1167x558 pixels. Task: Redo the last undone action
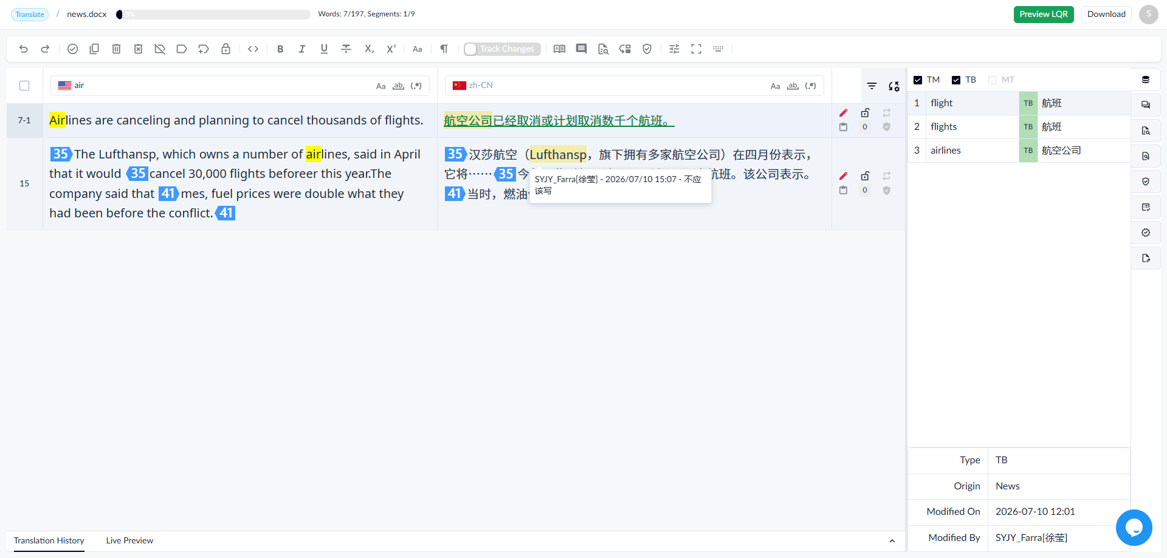[x=45, y=49]
